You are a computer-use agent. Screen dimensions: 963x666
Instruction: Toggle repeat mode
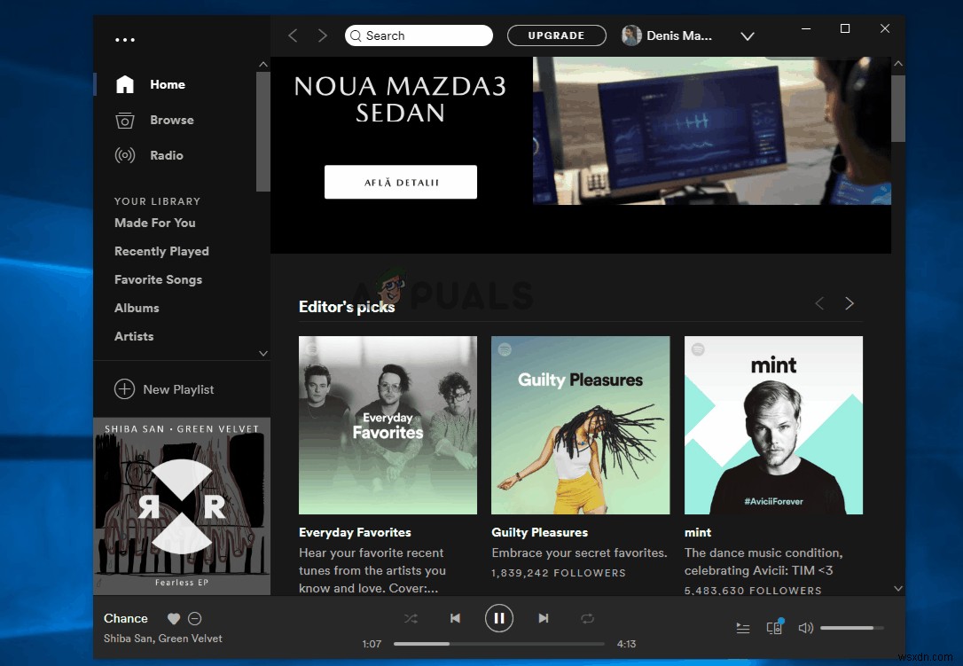[588, 618]
